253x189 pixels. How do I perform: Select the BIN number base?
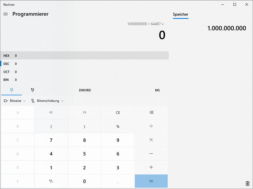tap(85, 80)
